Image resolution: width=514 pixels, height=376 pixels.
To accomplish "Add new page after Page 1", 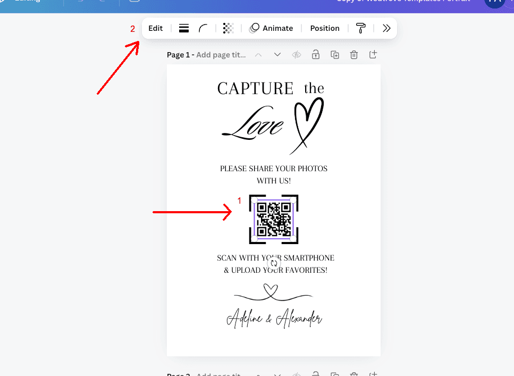I will [373, 54].
